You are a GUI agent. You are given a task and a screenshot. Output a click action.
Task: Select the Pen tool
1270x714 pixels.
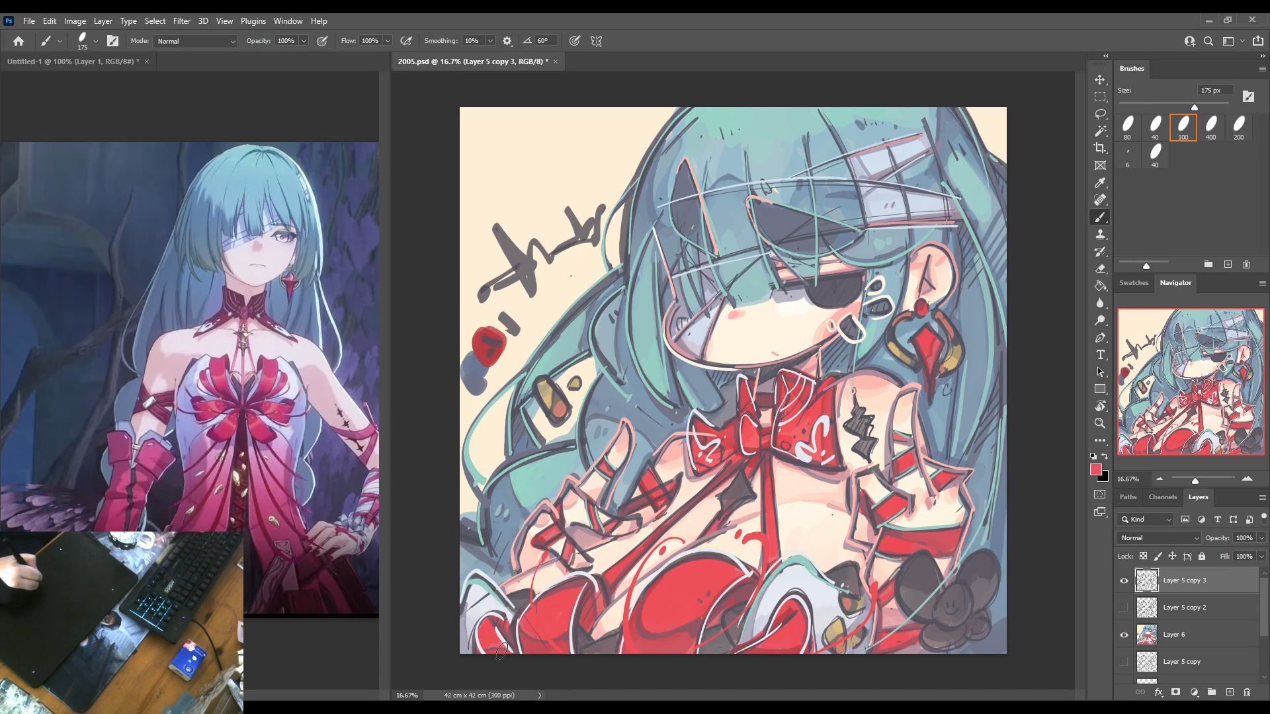(1100, 337)
